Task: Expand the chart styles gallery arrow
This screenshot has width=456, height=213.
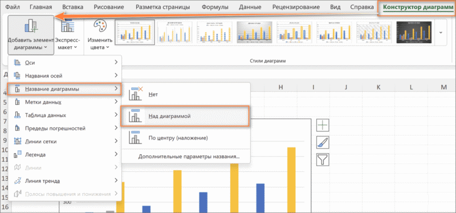Action: click(441, 32)
